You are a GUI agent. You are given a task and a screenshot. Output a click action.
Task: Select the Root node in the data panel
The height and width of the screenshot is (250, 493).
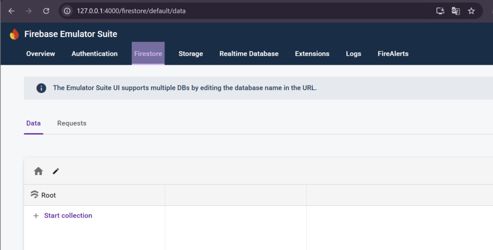click(48, 195)
